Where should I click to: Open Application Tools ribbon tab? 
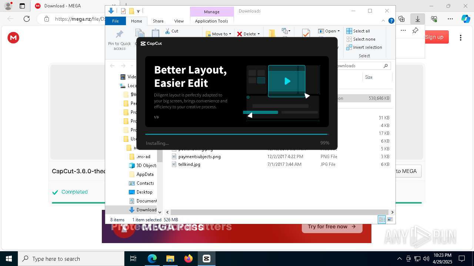click(211, 21)
